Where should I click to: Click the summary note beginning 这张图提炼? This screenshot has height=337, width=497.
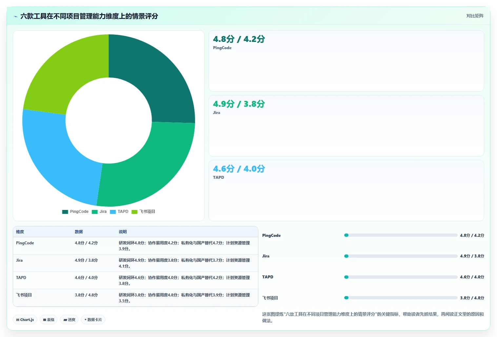[x=373, y=317]
